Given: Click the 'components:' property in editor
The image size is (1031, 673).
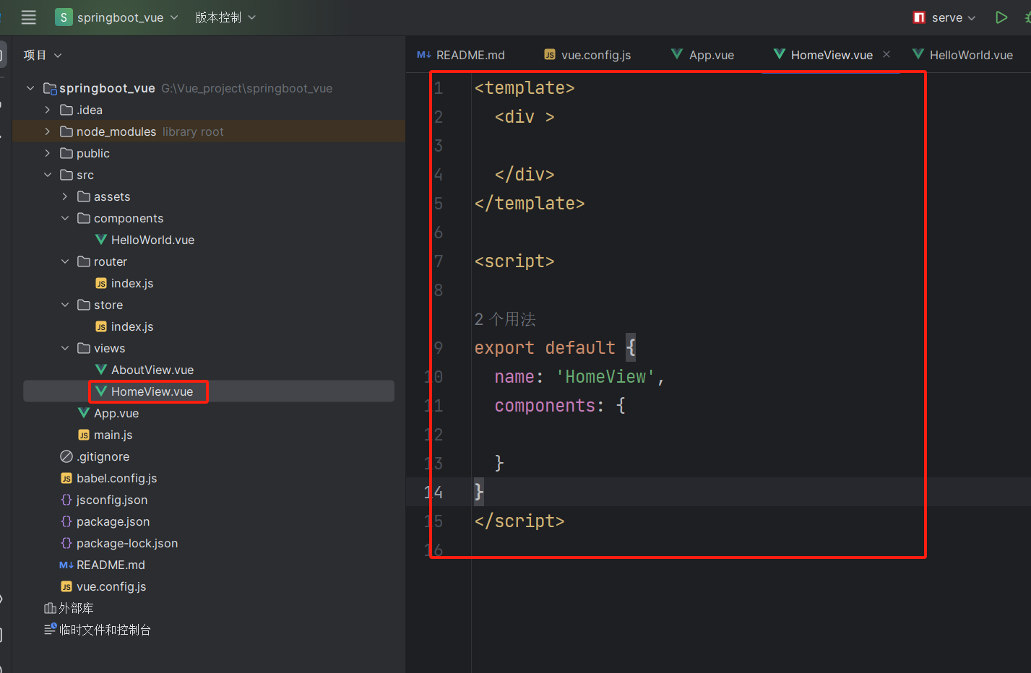Looking at the screenshot, I should click(550, 406).
